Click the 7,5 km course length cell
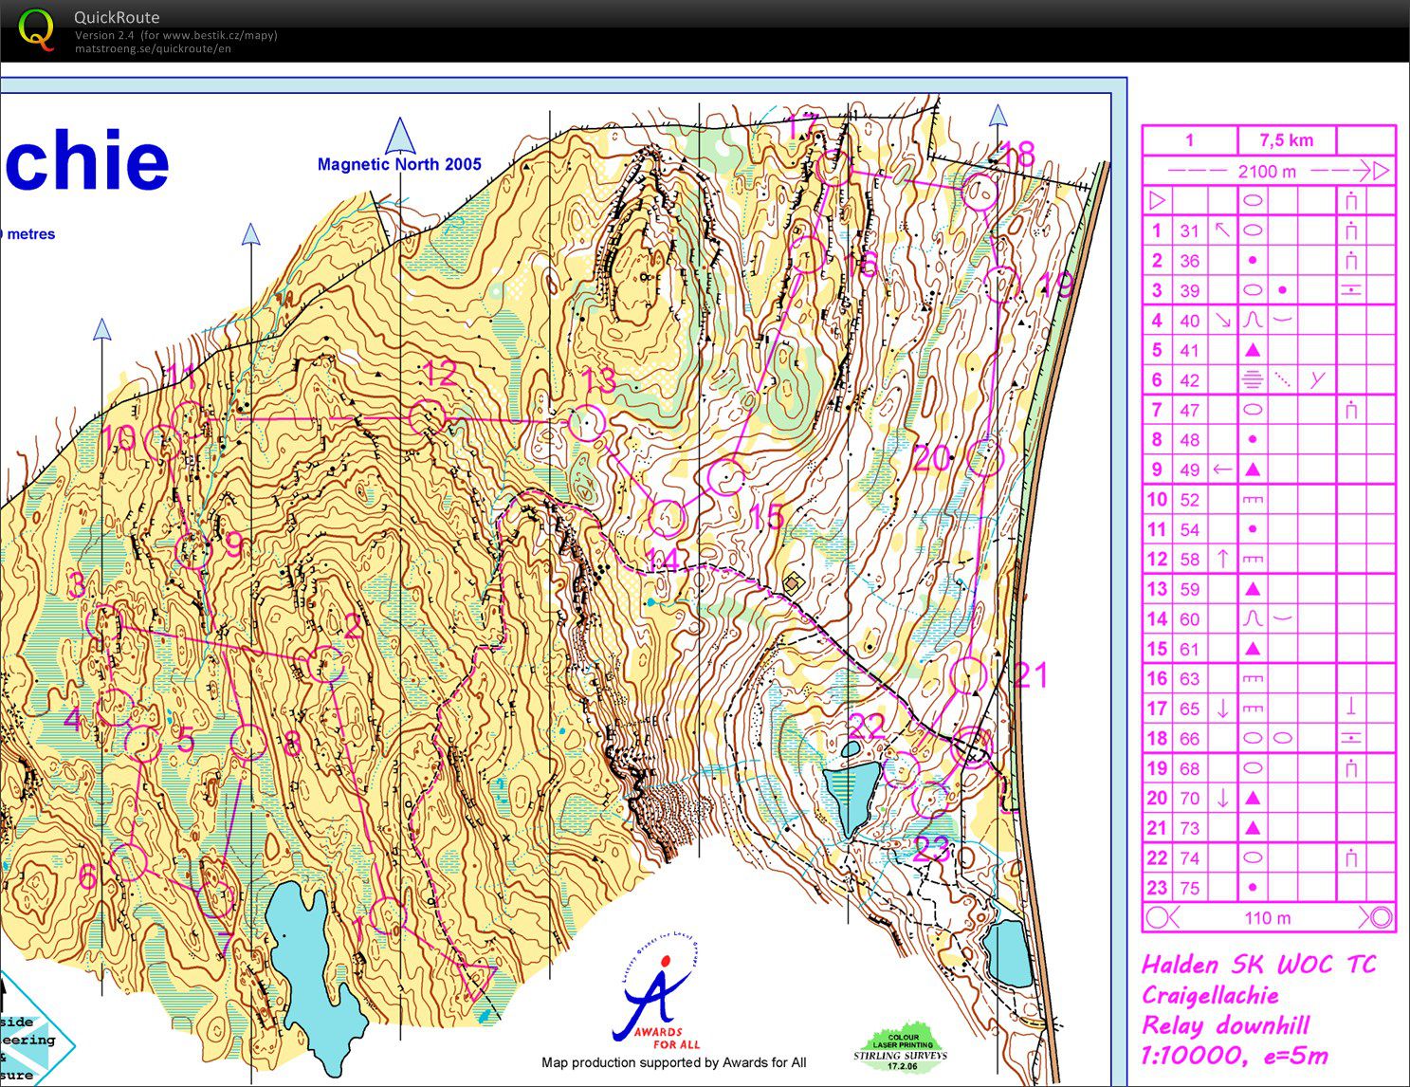This screenshot has width=1410, height=1087. coord(1287,140)
